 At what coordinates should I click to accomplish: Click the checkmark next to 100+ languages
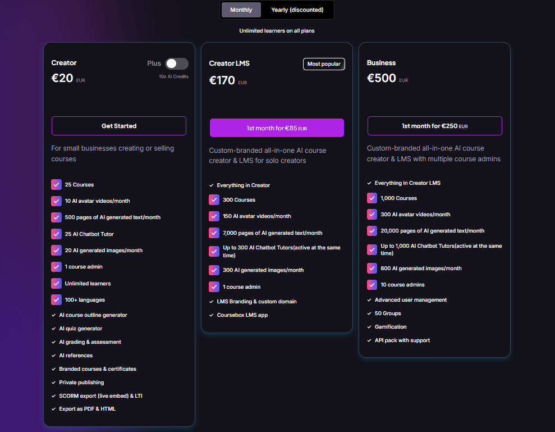(x=56, y=299)
